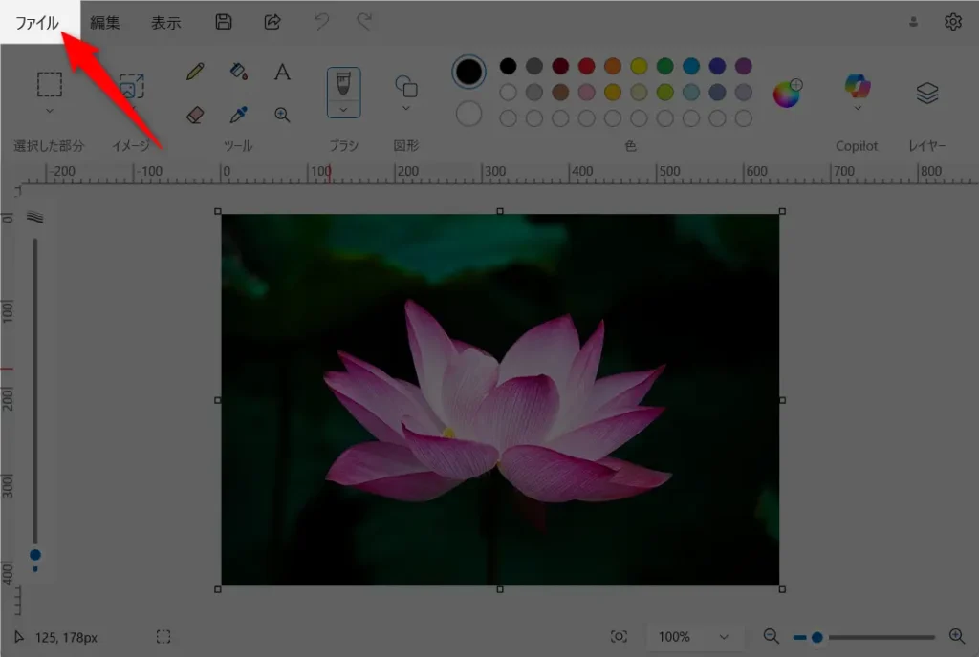Click the lotus flower canvas image
Viewport: 979px width, 657px height.
pos(500,399)
